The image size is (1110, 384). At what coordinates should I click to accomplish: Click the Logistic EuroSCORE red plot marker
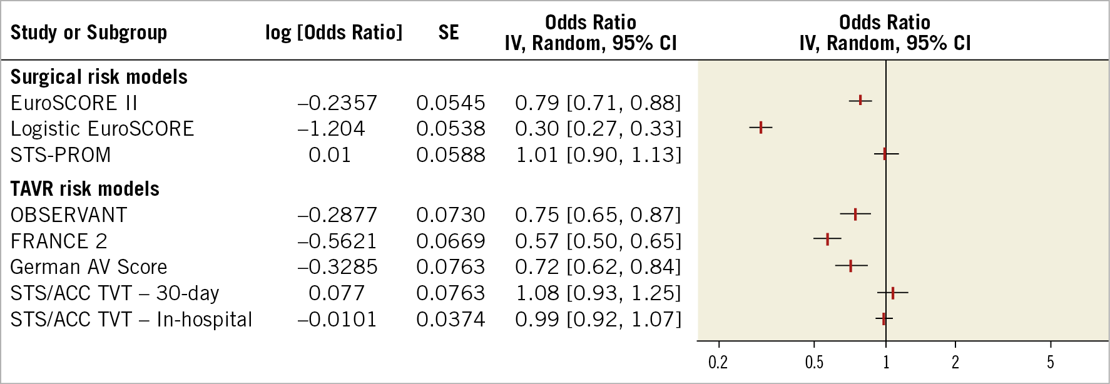[761, 128]
